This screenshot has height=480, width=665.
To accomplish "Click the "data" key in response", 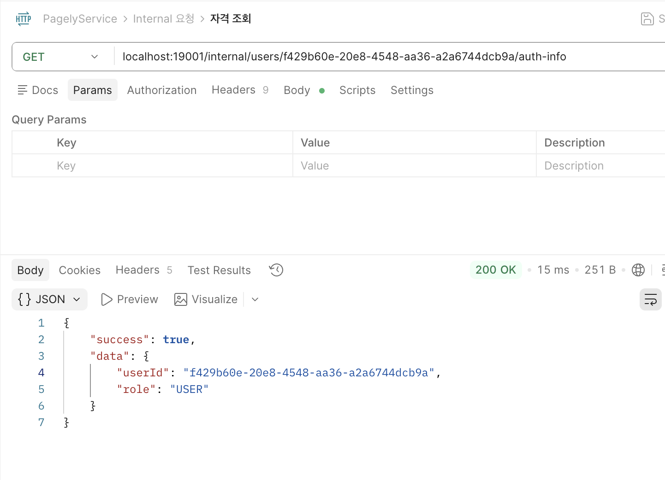I will (x=110, y=357).
